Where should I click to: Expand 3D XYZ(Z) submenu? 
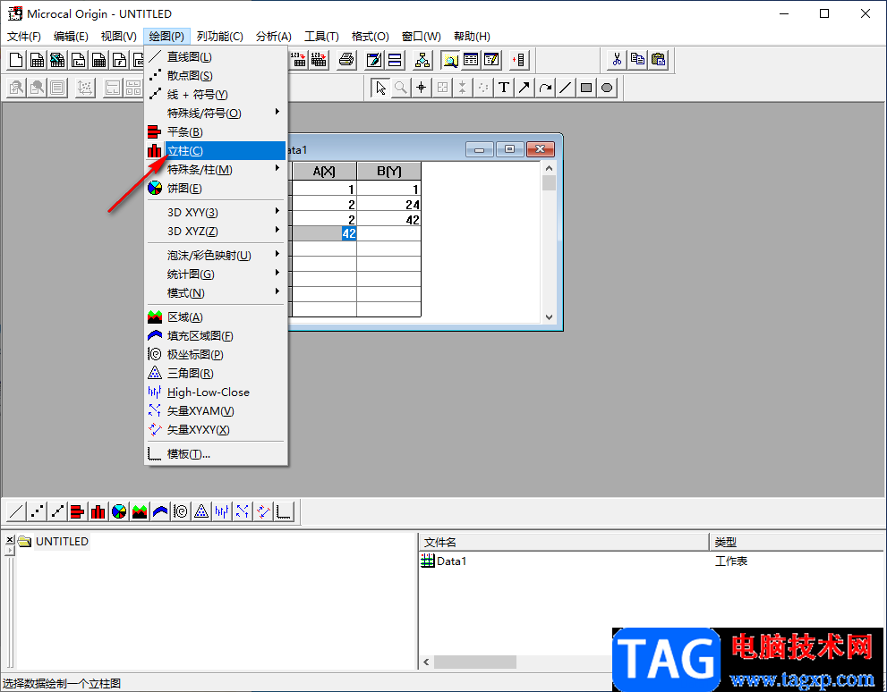(x=216, y=231)
